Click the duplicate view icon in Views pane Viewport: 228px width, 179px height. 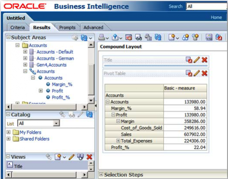(80, 157)
